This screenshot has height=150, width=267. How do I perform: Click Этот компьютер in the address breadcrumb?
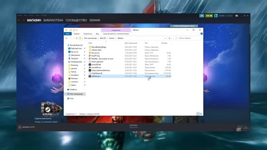tap(90, 38)
